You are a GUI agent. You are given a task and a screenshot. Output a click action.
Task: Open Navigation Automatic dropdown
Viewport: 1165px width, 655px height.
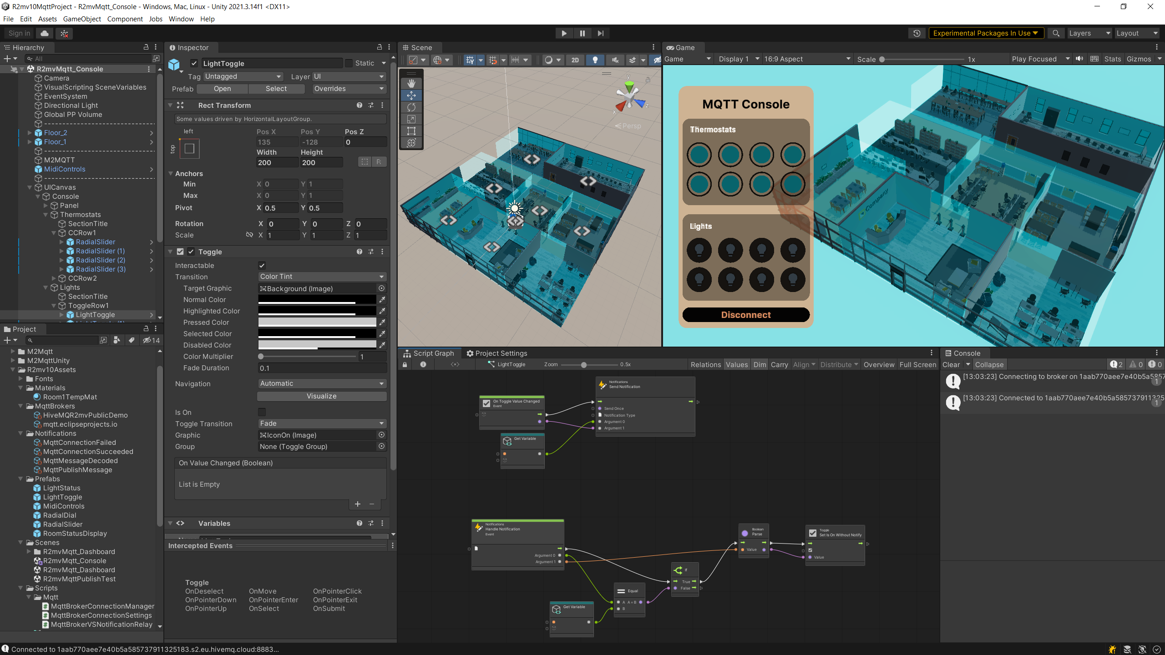[322, 383]
